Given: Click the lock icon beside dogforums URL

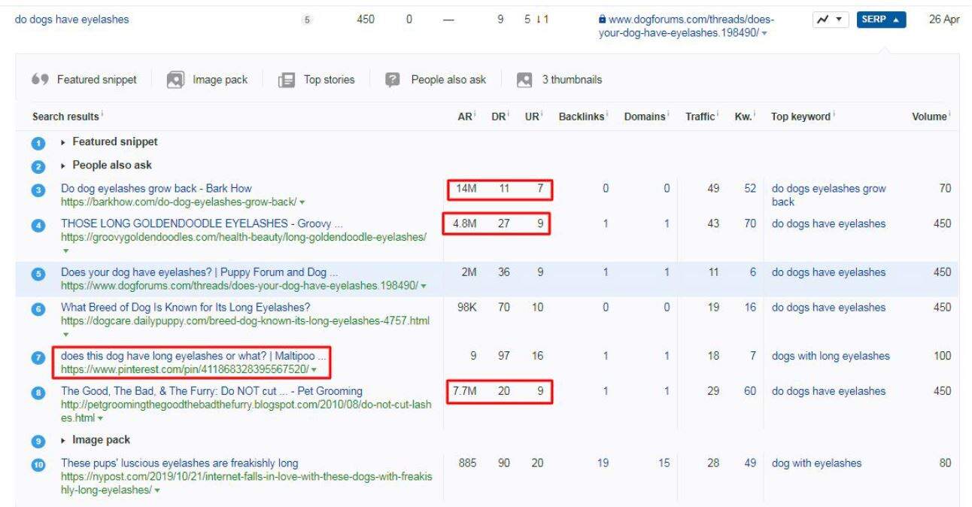Looking at the screenshot, I should (602, 20).
